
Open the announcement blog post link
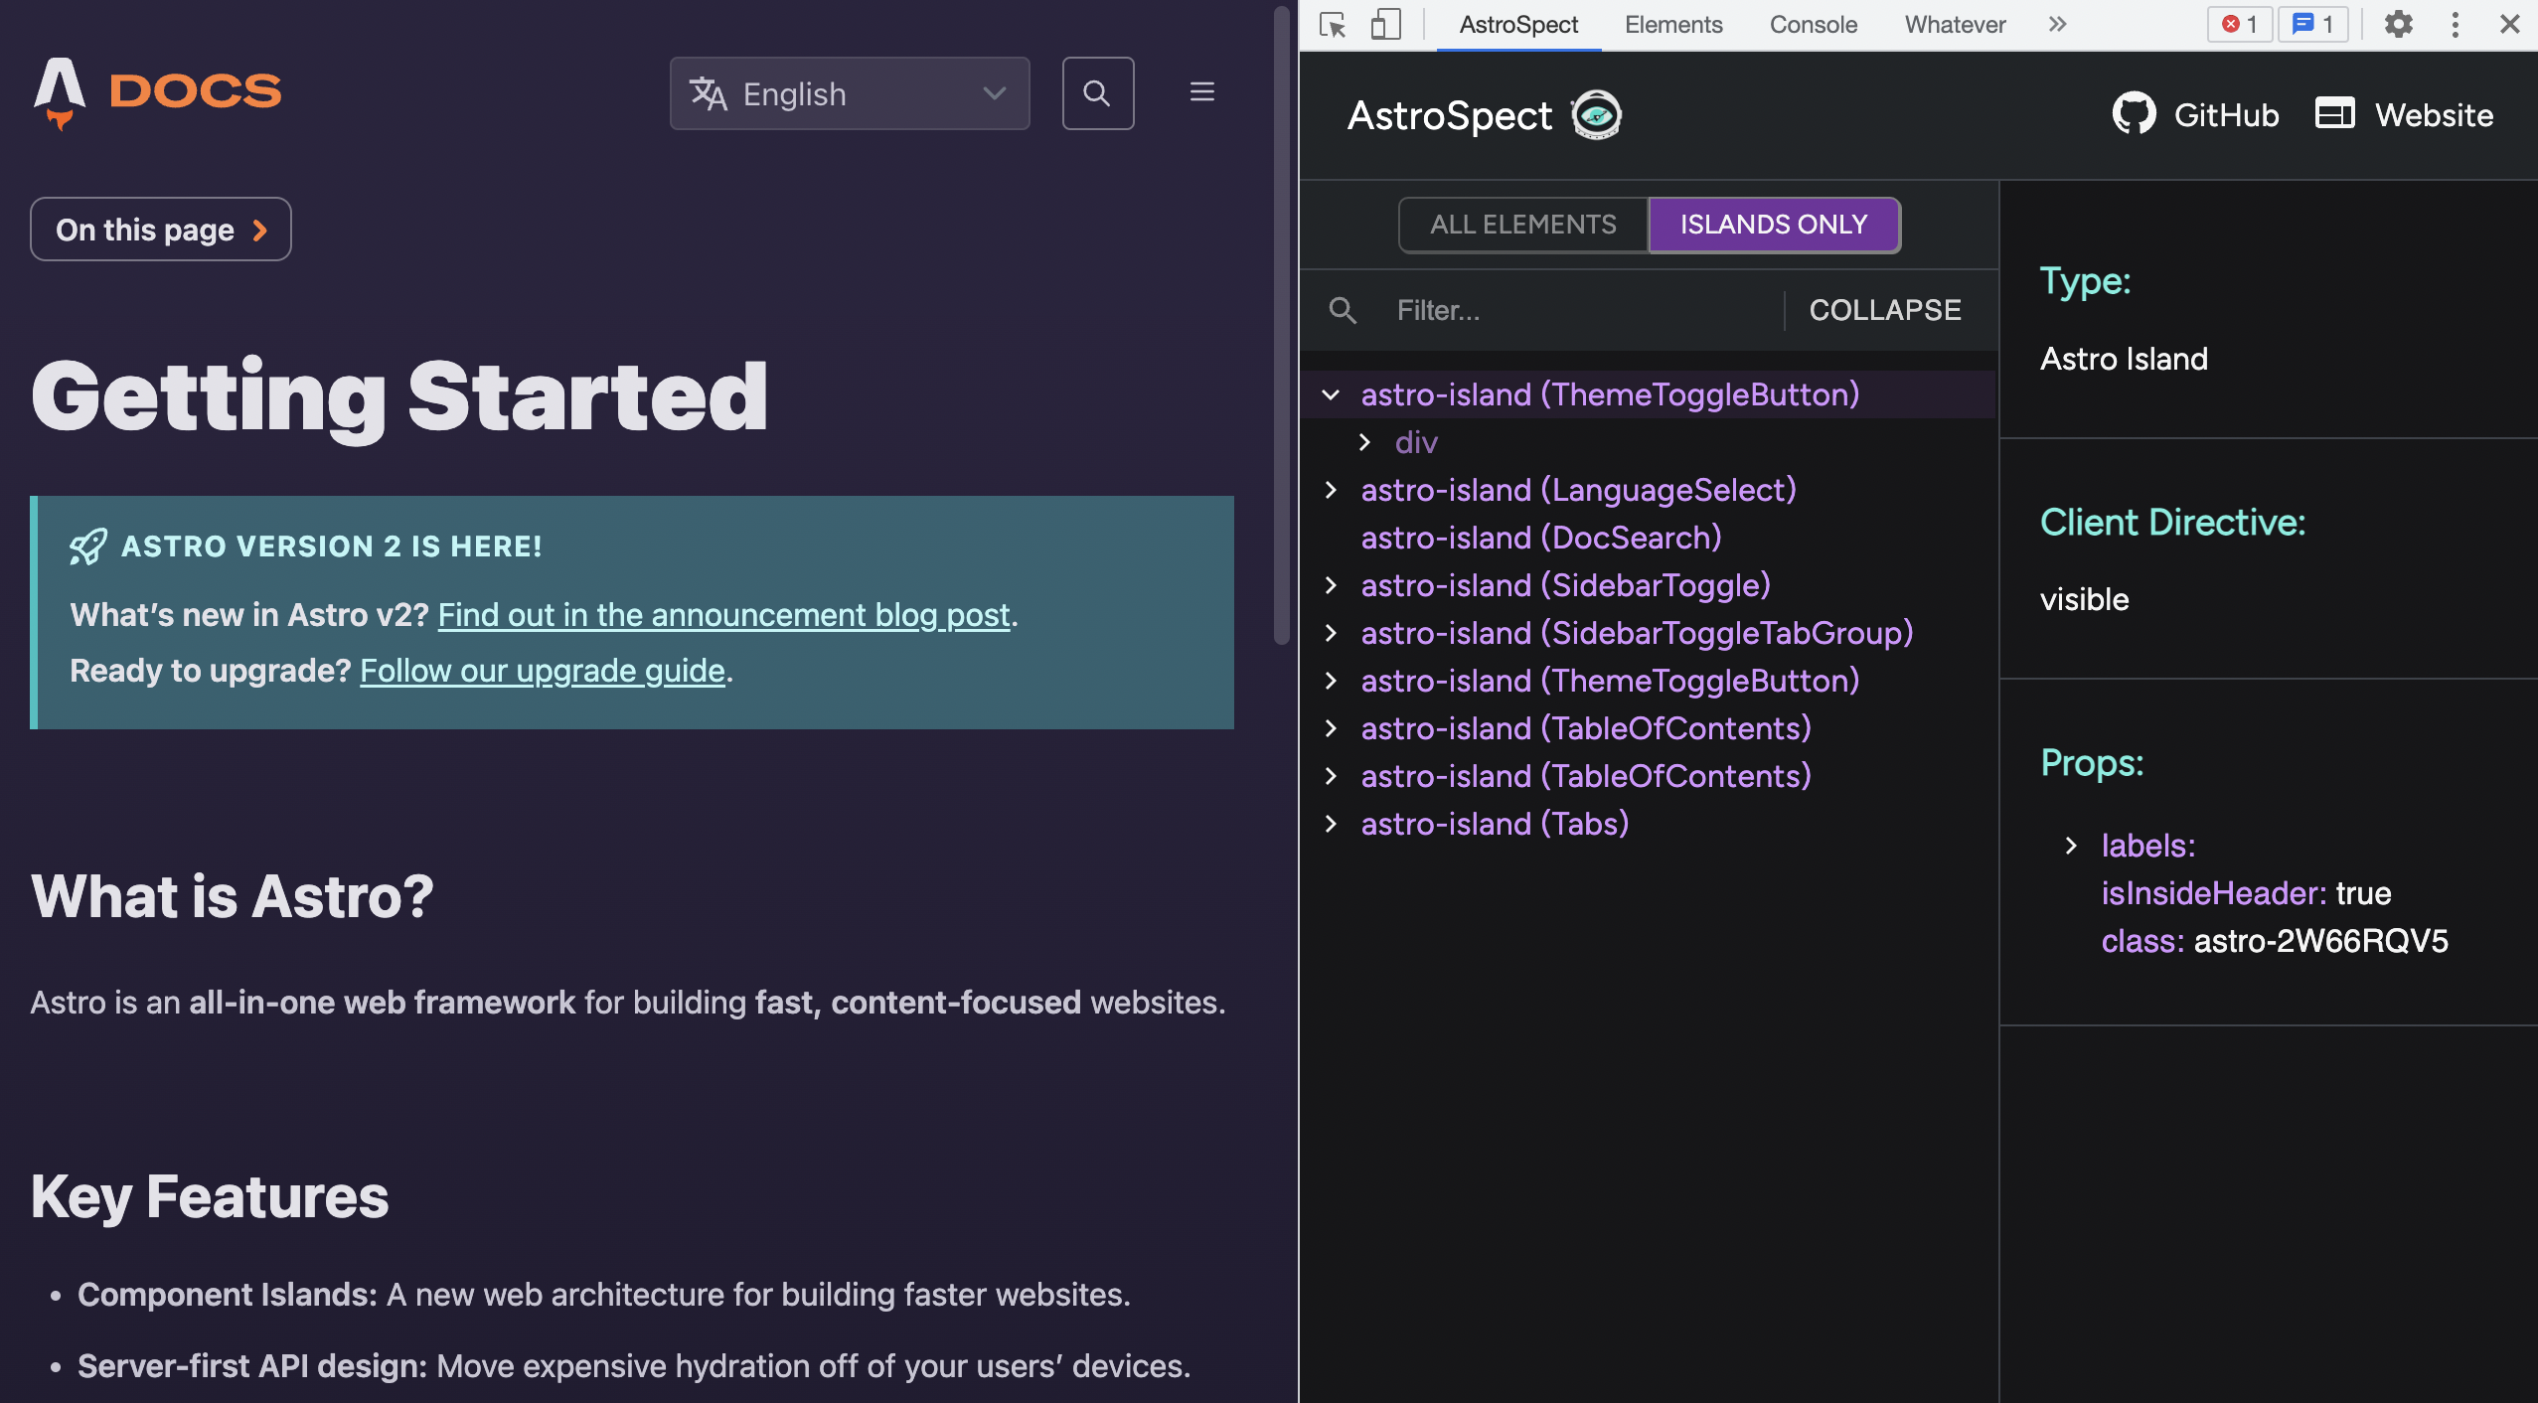point(723,615)
